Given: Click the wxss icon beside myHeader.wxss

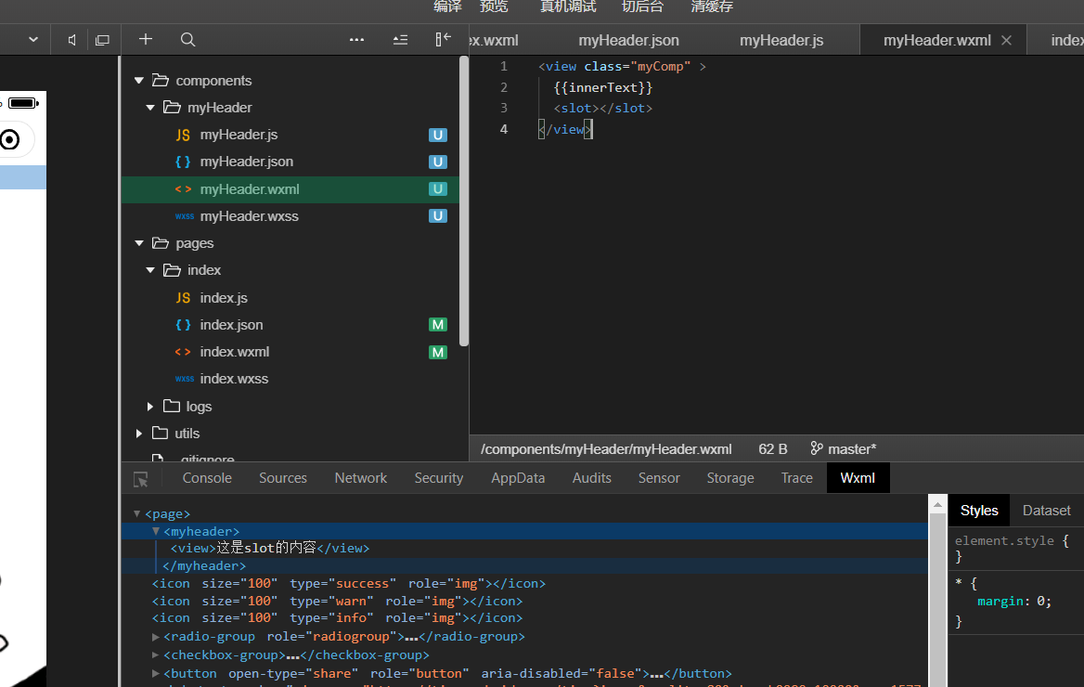Looking at the screenshot, I should coord(185,216).
